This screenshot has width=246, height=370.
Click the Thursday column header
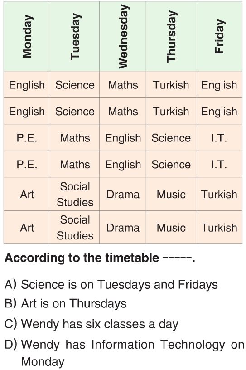pyautogui.click(x=171, y=36)
